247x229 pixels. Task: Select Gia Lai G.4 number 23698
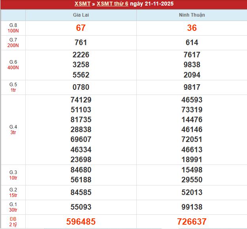[81, 159]
